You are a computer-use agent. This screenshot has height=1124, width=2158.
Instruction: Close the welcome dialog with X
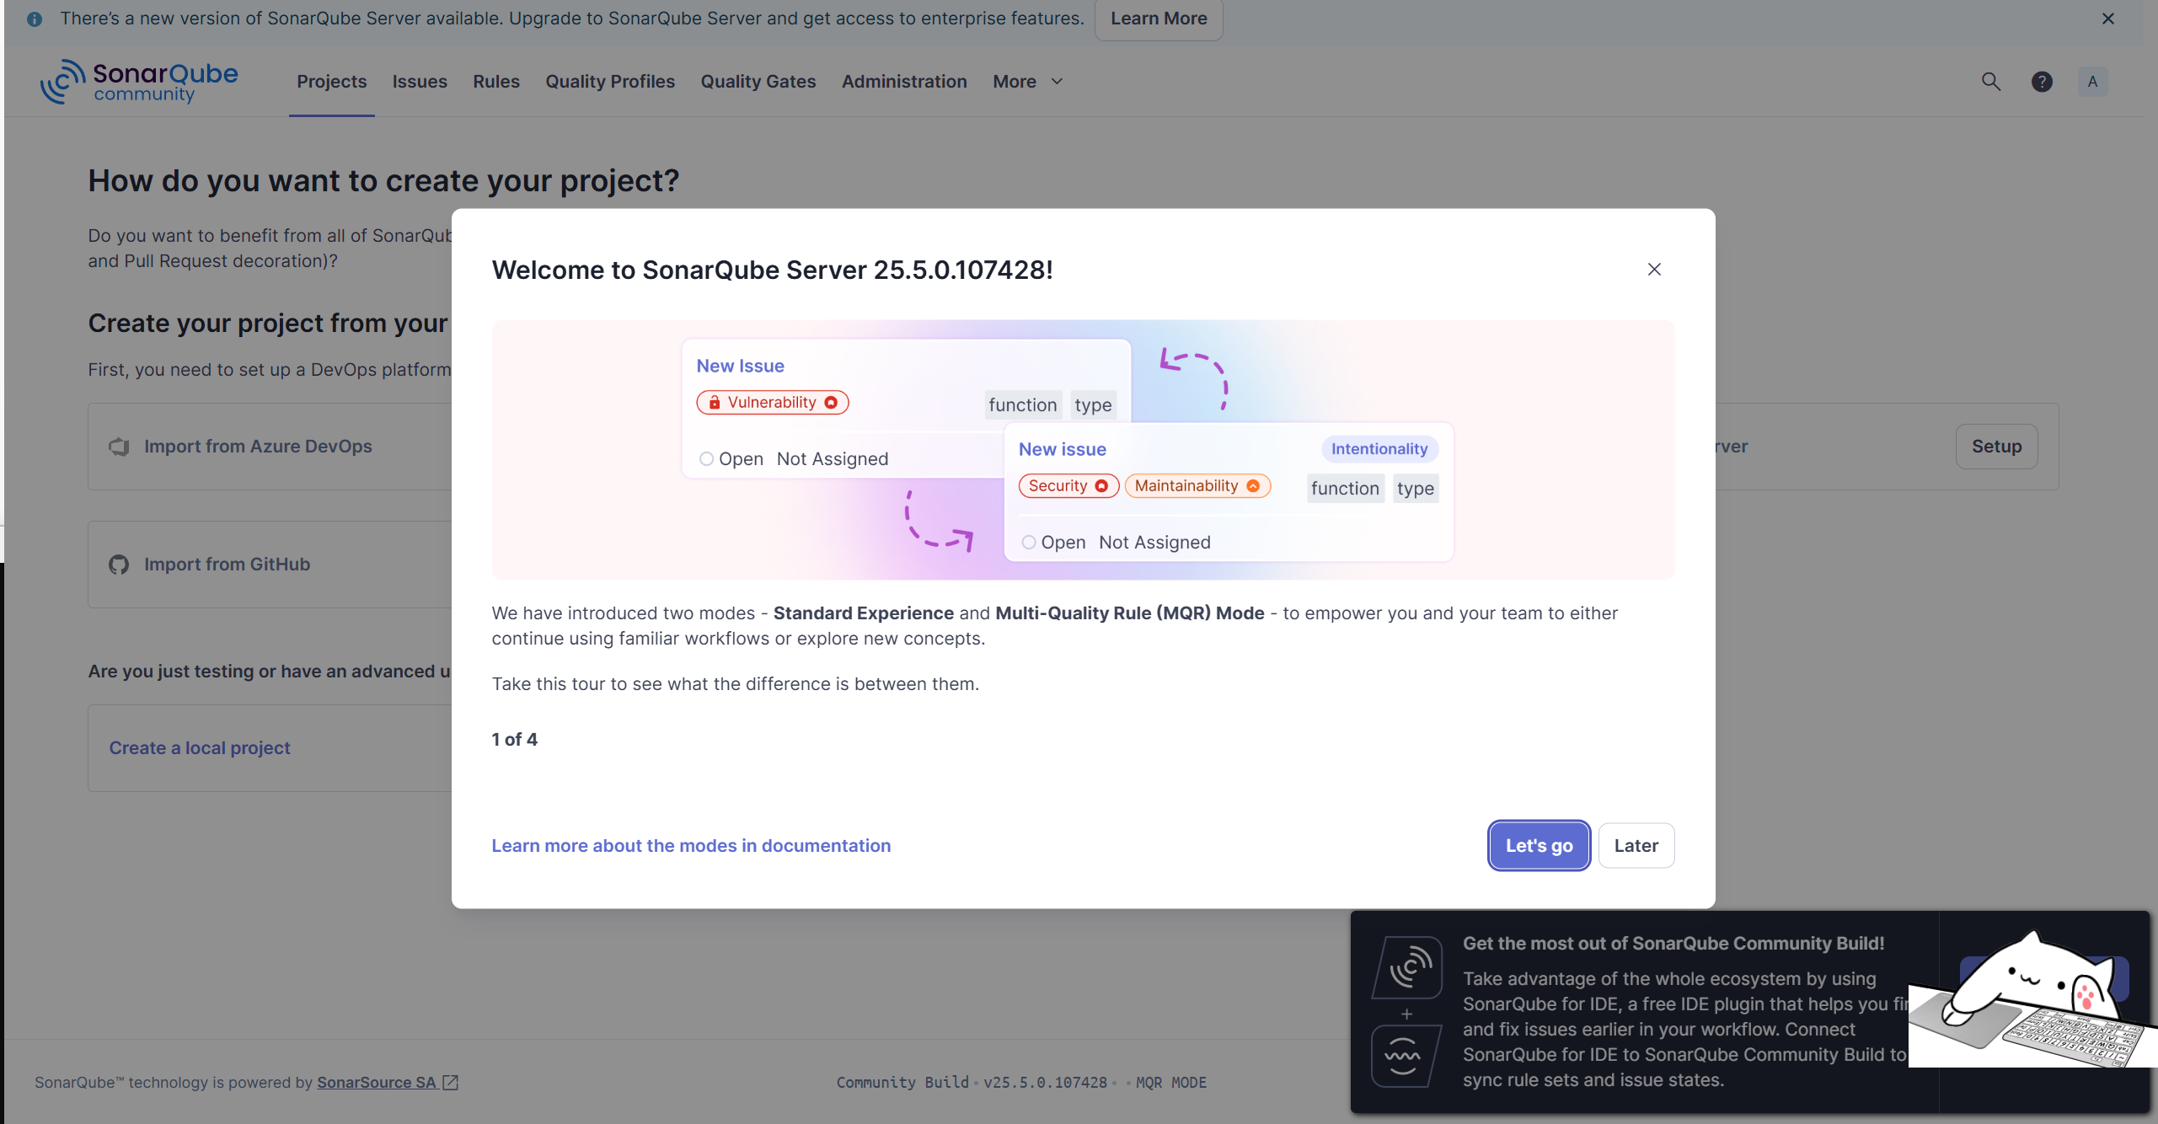pyautogui.click(x=1654, y=269)
